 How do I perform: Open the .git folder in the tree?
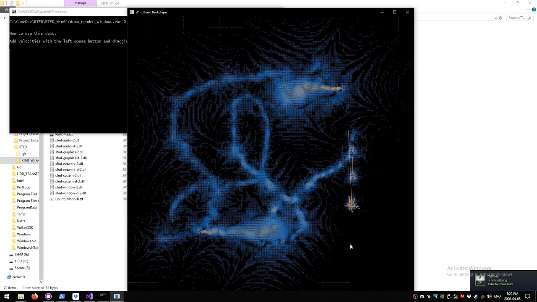[x=21, y=154]
